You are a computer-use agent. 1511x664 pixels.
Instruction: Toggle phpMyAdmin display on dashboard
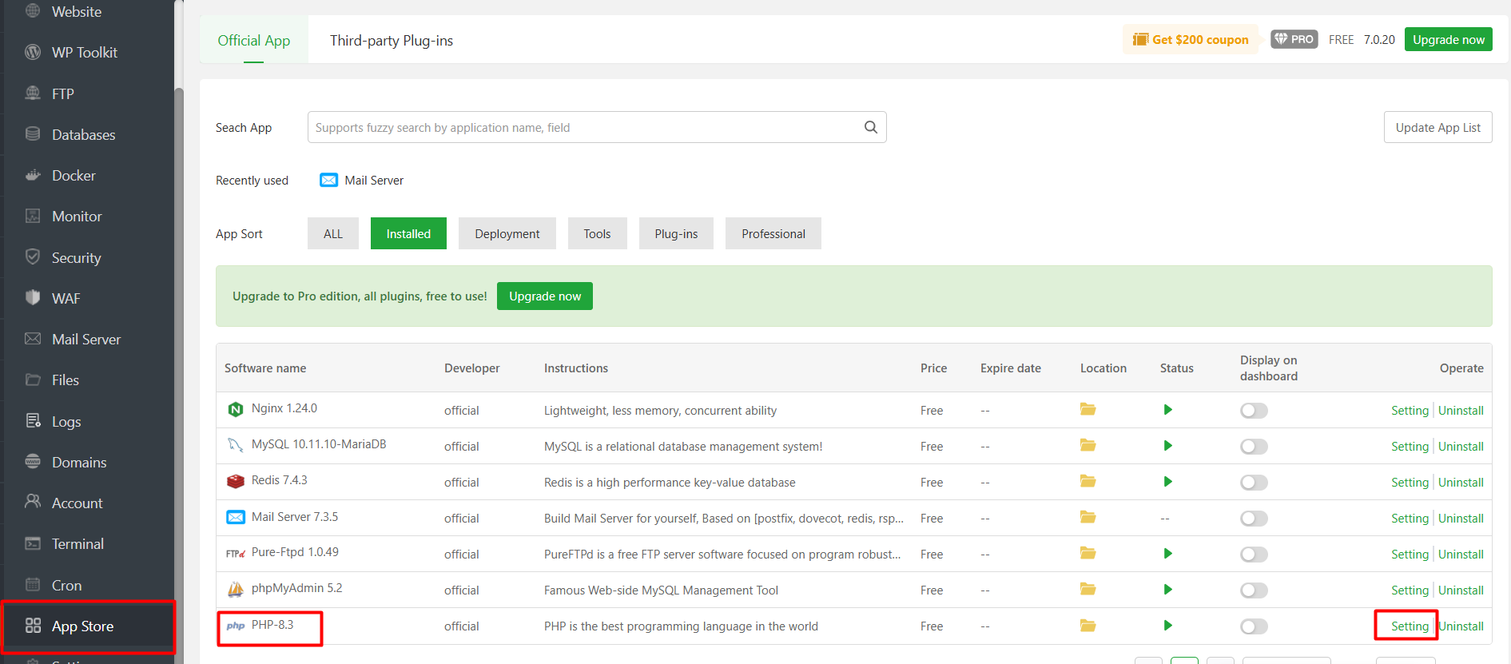[x=1254, y=590]
